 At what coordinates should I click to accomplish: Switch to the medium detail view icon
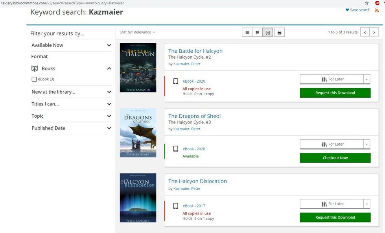(x=257, y=33)
